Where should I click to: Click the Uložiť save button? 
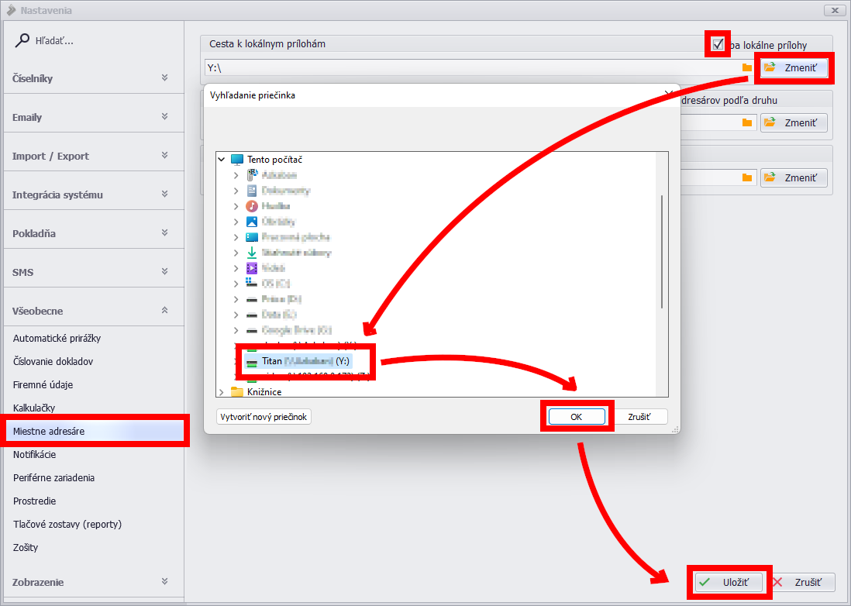point(728,582)
